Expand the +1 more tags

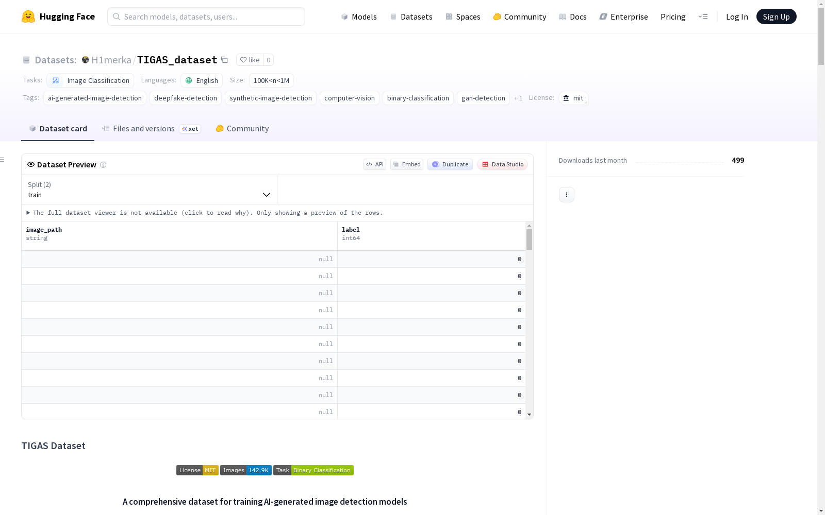click(x=518, y=98)
